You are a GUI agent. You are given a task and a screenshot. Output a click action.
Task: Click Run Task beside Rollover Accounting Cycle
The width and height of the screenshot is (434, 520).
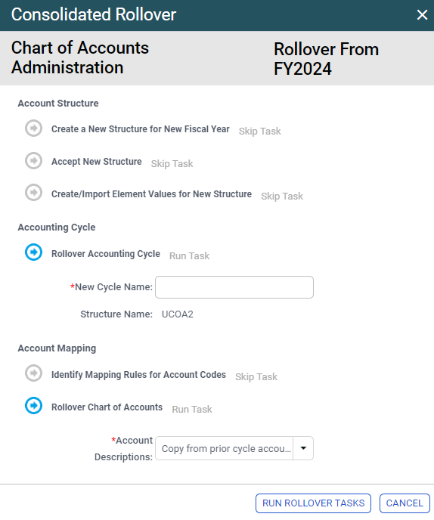pos(190,256)
